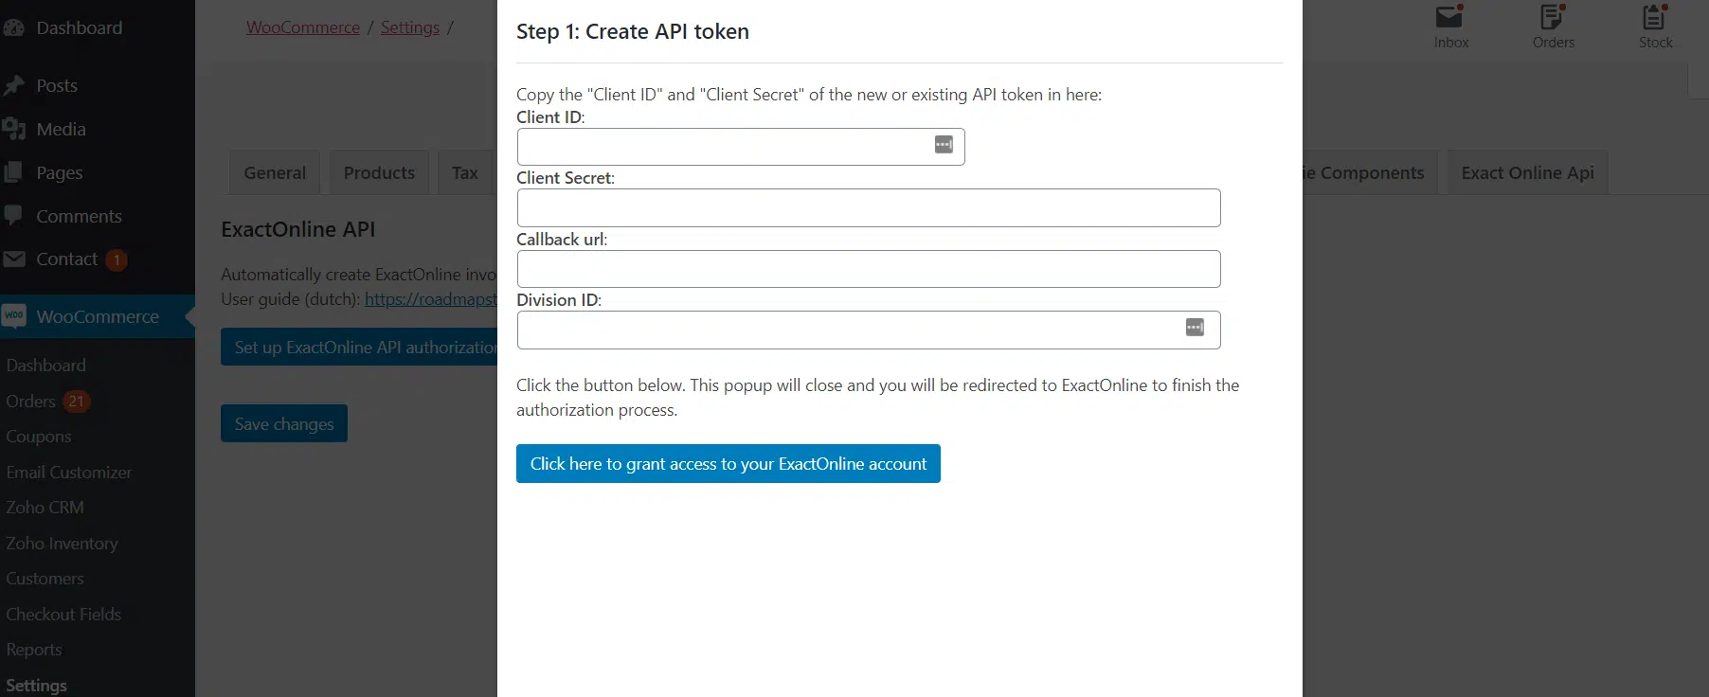Click the WooCommerce sidebar logo icon
The image size is (1709, 697).
[x=14, y=316]
